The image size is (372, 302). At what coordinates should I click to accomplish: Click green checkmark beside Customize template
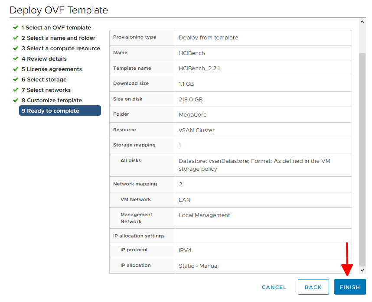[16, 100]
